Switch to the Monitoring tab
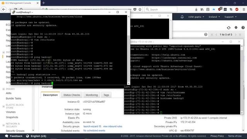247x139 pixels. (x=92, y=95)
